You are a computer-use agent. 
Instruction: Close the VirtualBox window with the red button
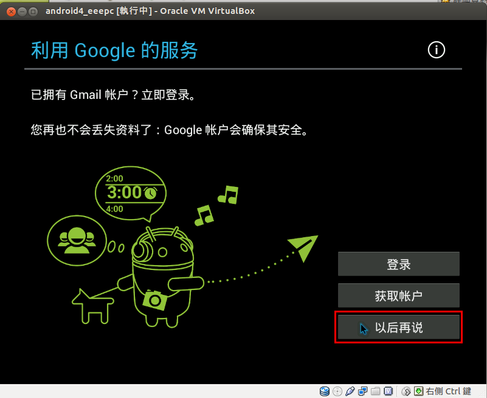point(11,12)
